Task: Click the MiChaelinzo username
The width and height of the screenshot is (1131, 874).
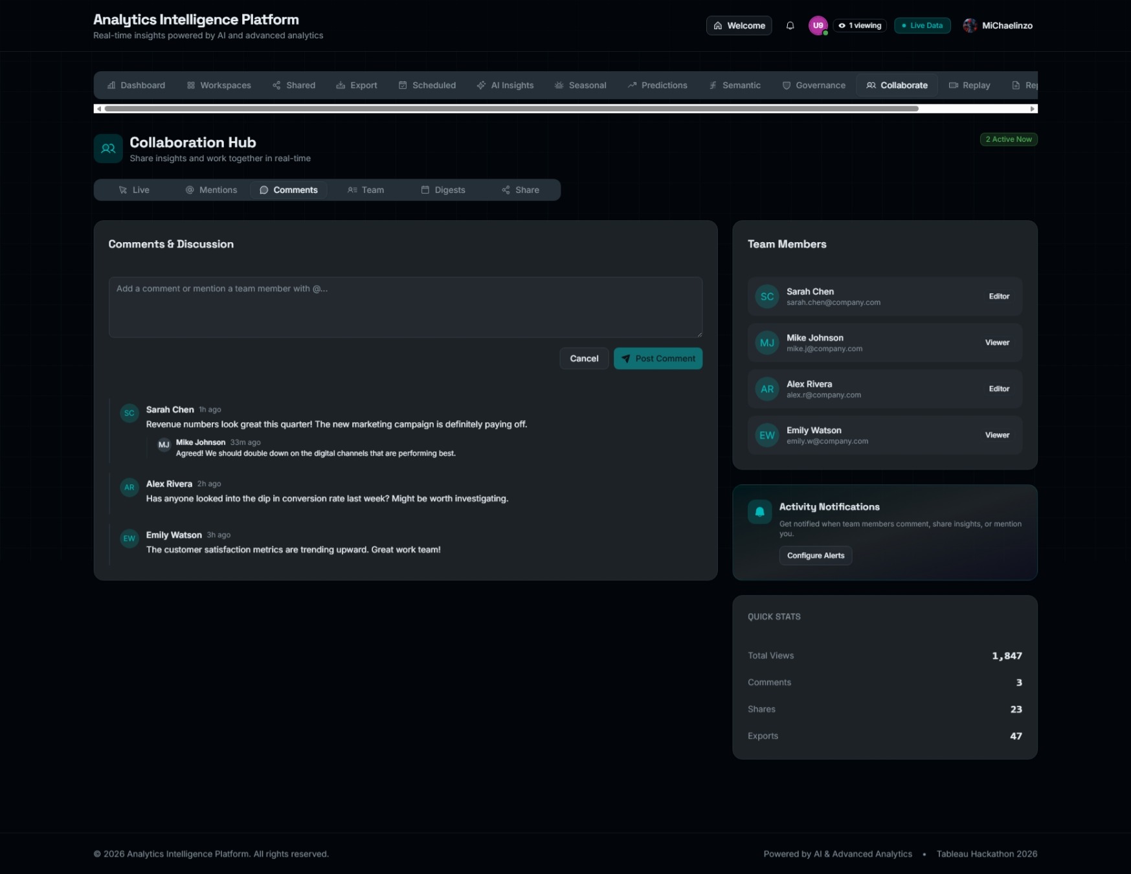Action: tap(1007, 26)
